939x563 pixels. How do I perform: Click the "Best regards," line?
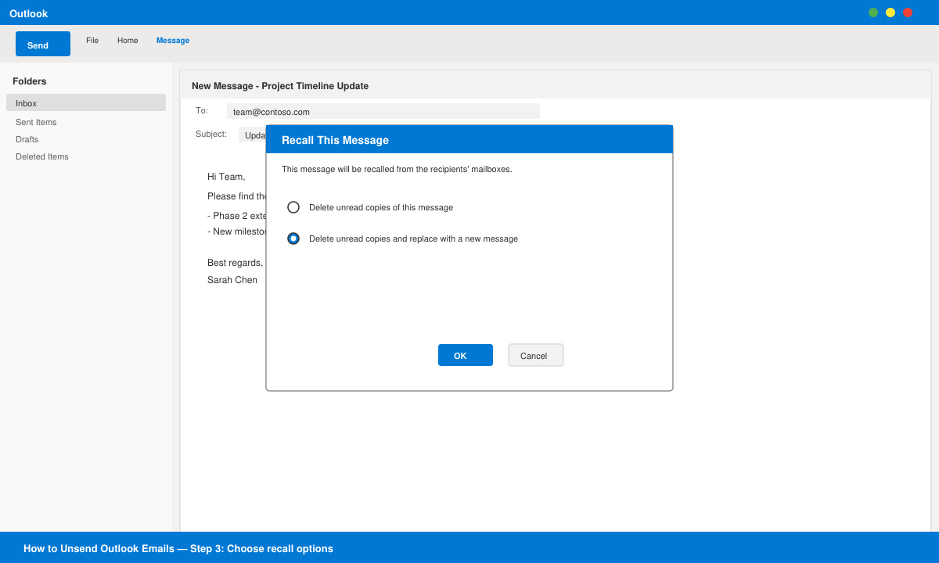(x=236, y=263)
